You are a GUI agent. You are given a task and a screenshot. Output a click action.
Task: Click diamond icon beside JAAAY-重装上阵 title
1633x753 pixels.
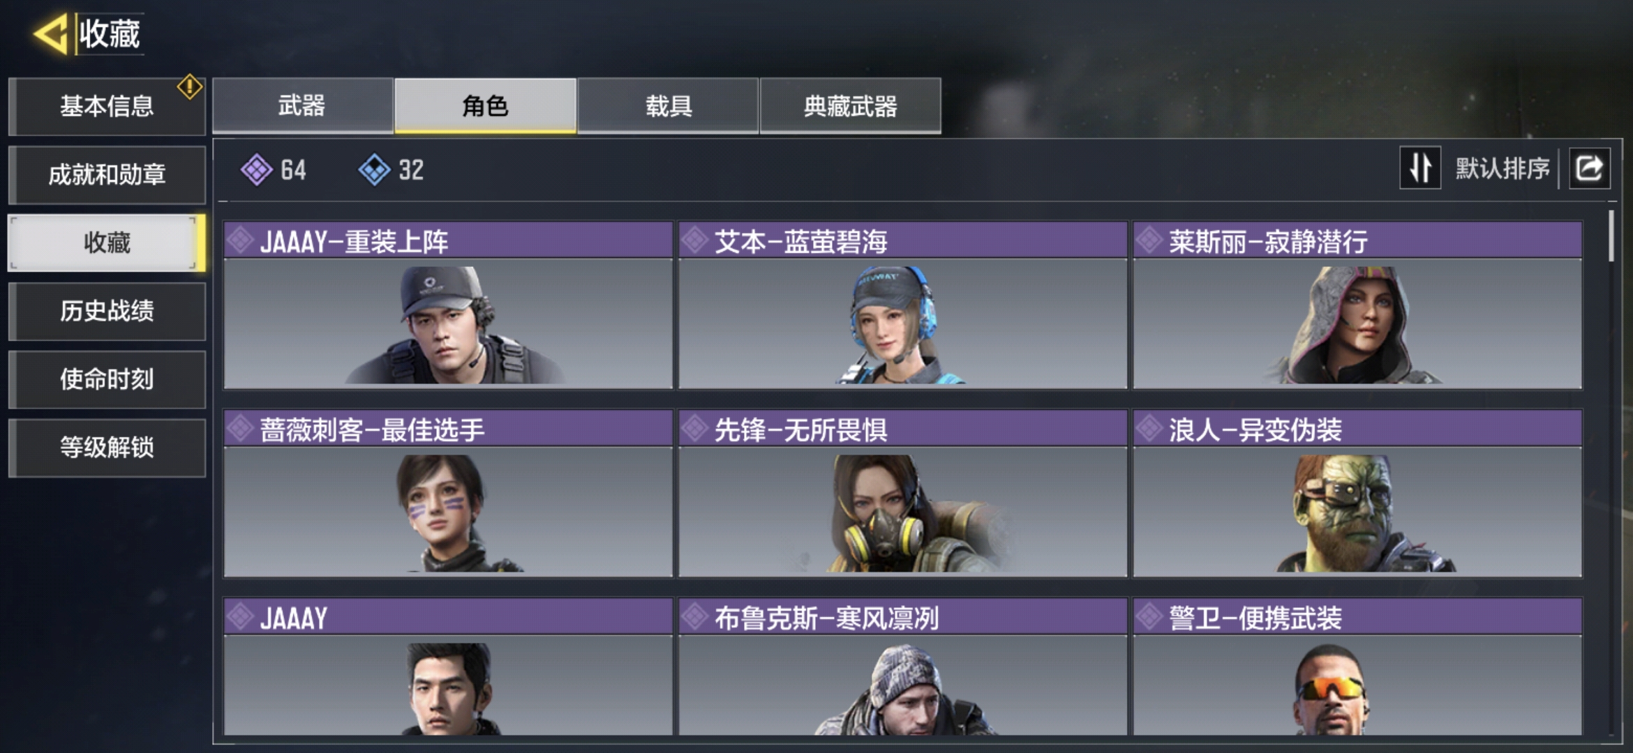point(240,241)
